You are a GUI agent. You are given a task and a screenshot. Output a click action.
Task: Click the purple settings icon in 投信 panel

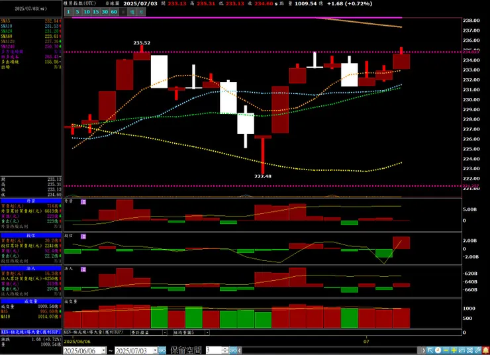83,236
